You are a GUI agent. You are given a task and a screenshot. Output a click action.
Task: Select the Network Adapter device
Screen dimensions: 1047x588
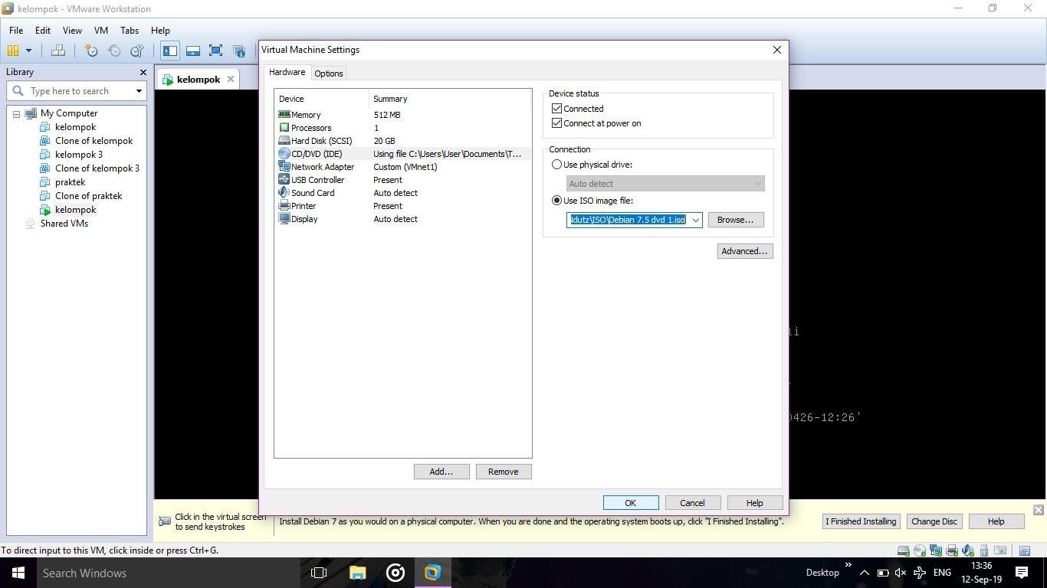point(402,167)
